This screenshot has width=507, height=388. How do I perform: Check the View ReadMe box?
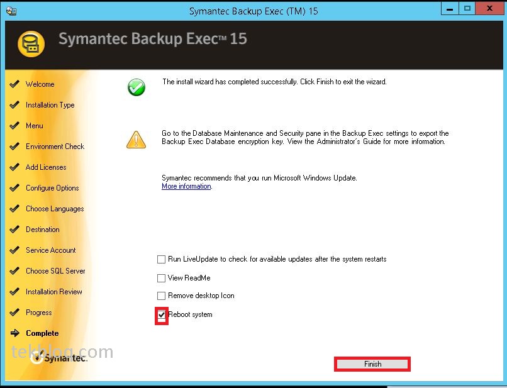pos(162,278)
